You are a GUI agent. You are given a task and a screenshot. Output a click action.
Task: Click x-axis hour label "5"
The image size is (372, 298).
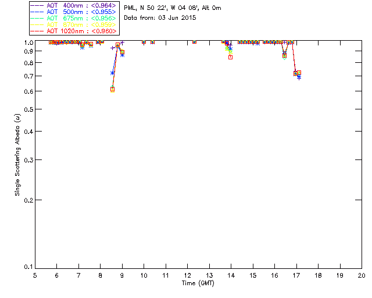tap(35, 275)
